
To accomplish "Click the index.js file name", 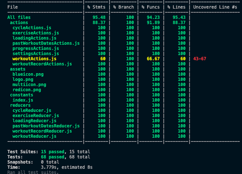I will click(x=23, y=100).
